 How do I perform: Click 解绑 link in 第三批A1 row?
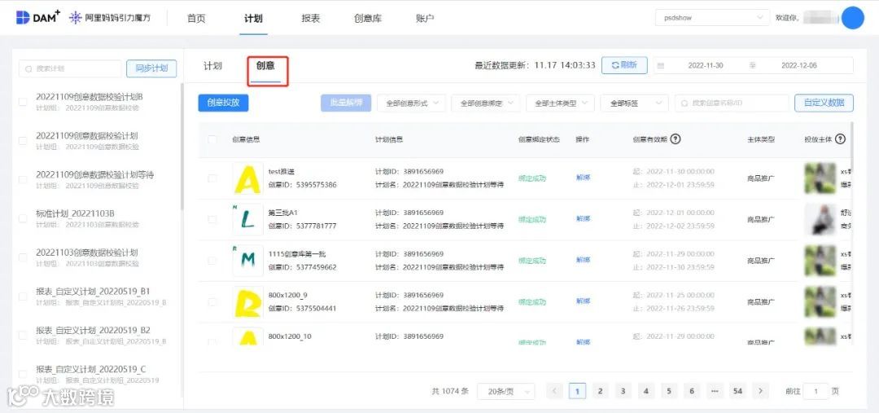[583, 219]
